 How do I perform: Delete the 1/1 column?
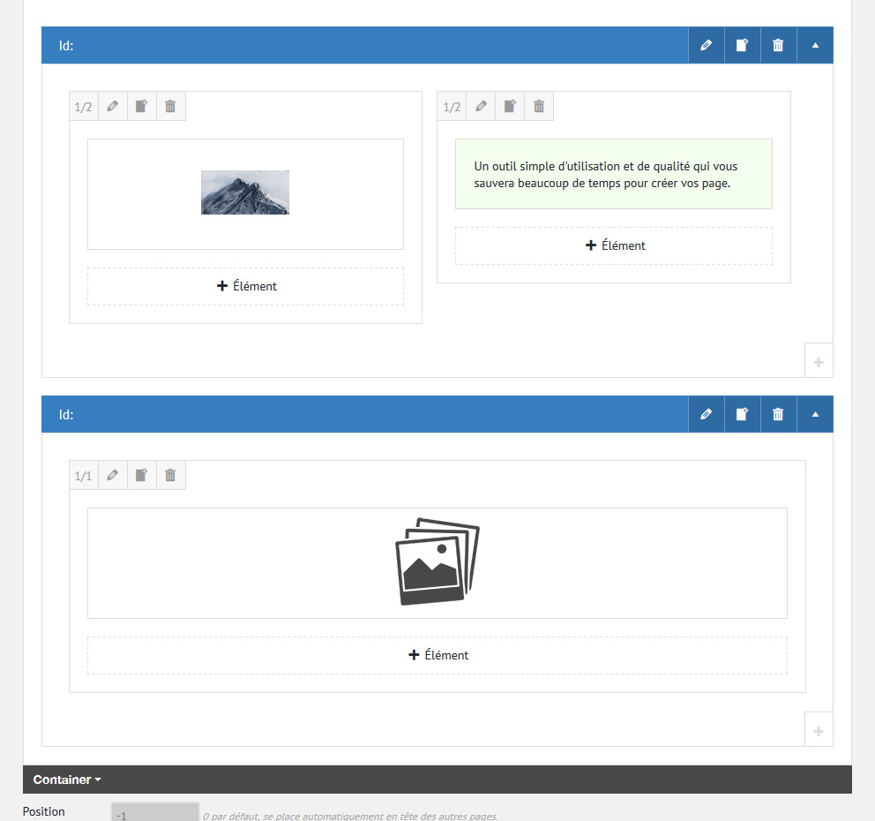click(x=170, y=476)
